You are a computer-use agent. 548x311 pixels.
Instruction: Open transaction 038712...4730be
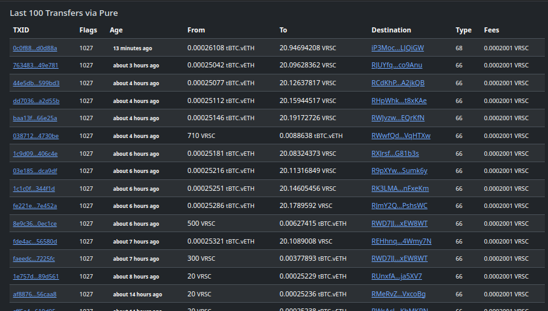[36, 135]
